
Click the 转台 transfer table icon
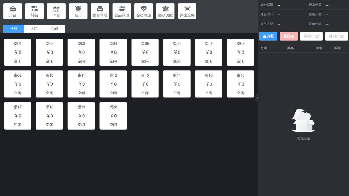(x=35, y=11)
